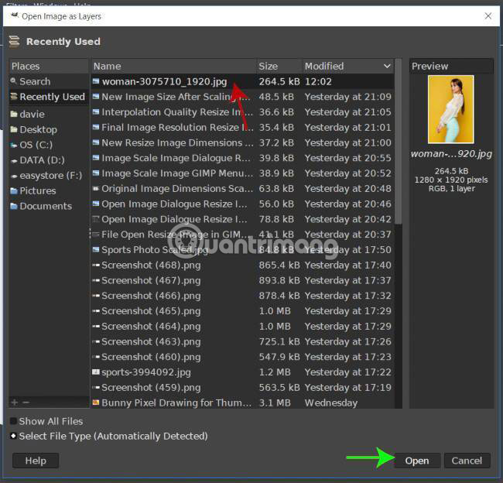
Task: Click the DATA (D:) drive icon
Action: point(14,160)
